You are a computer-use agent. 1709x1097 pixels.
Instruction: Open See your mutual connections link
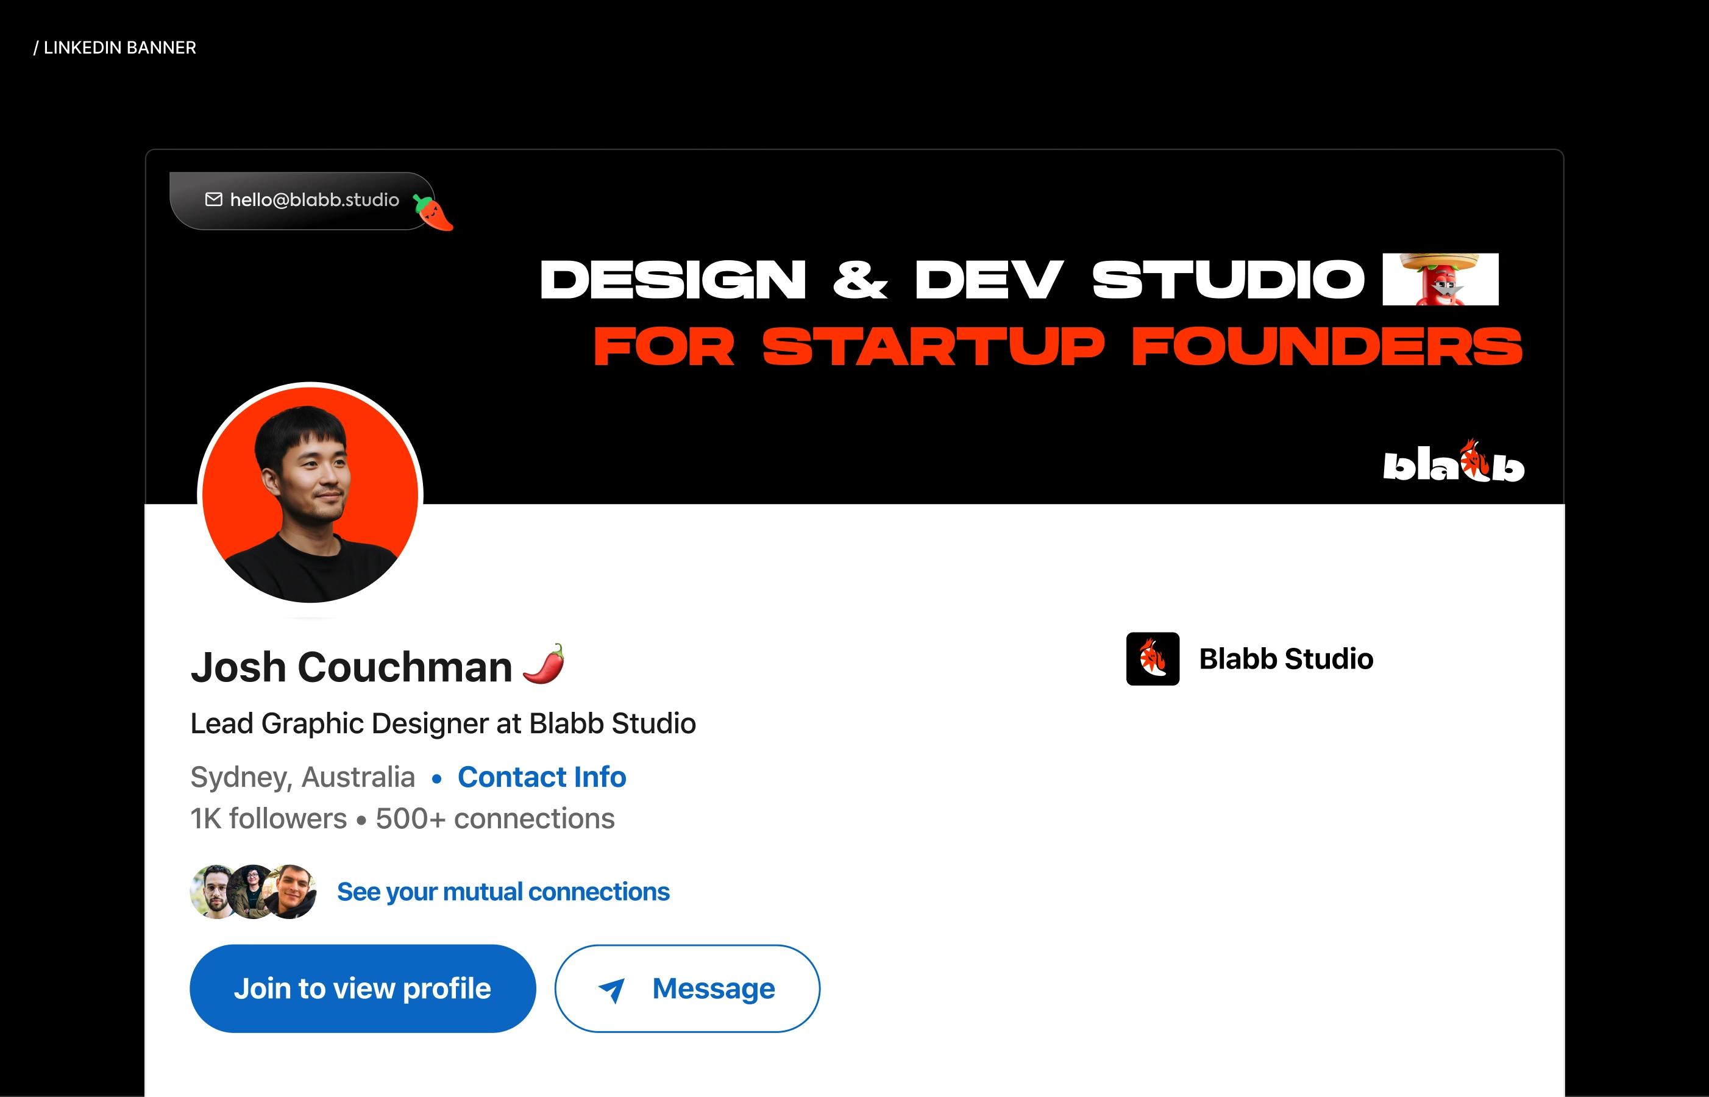point(503,892)
